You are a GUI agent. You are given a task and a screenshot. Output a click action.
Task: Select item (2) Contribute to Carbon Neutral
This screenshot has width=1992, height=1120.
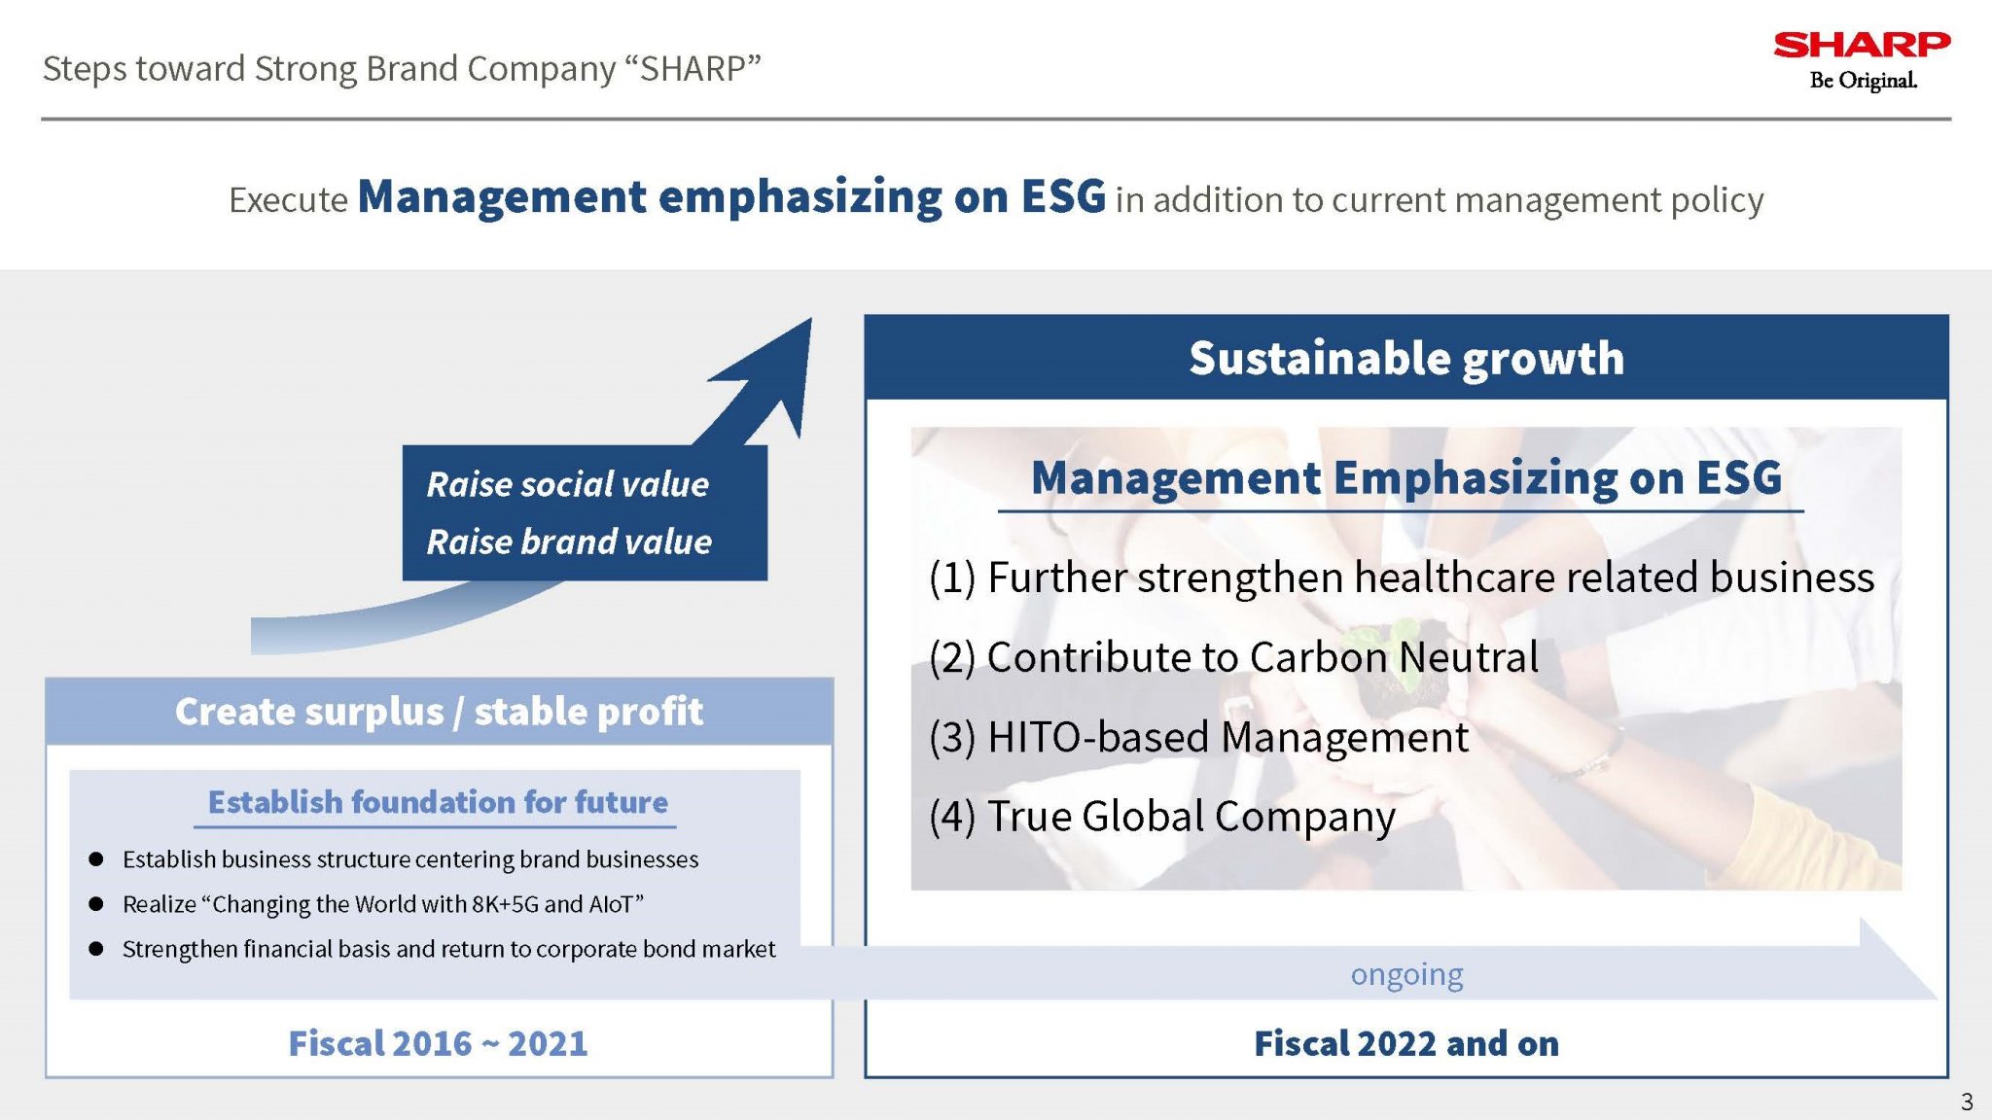(1233, 657)
